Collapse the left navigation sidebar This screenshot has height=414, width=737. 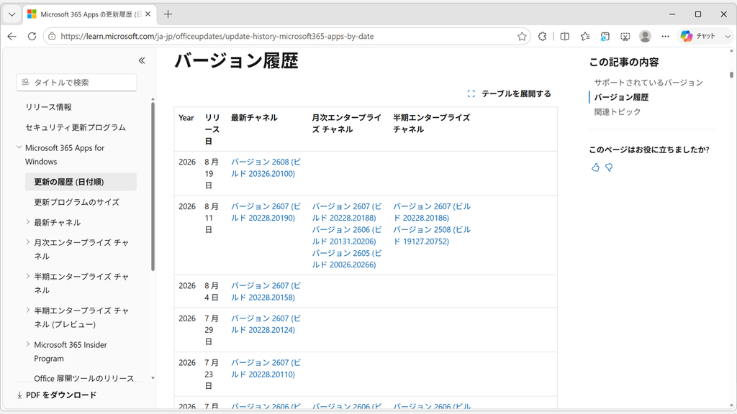pyautogui.click(x=142, y=60)
